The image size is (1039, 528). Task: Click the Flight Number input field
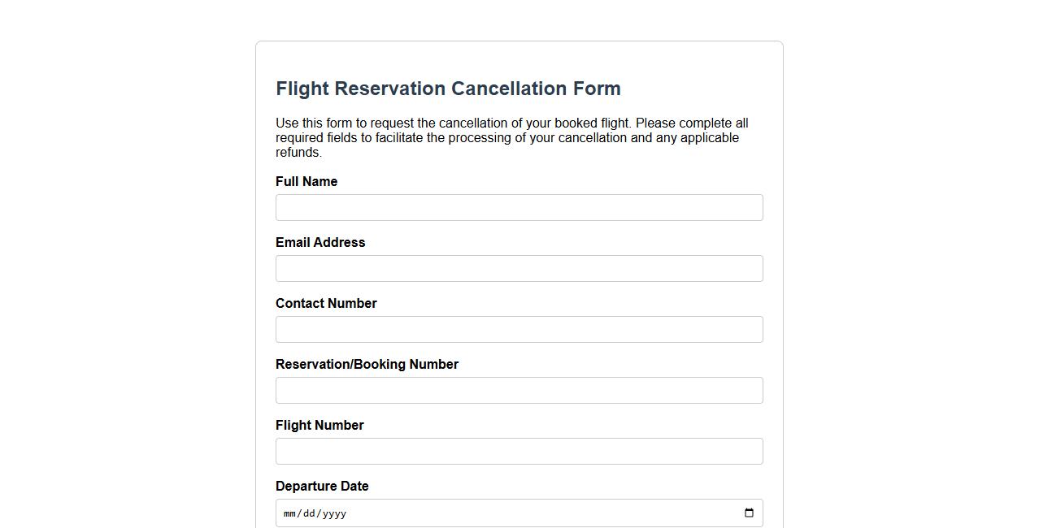519,451
